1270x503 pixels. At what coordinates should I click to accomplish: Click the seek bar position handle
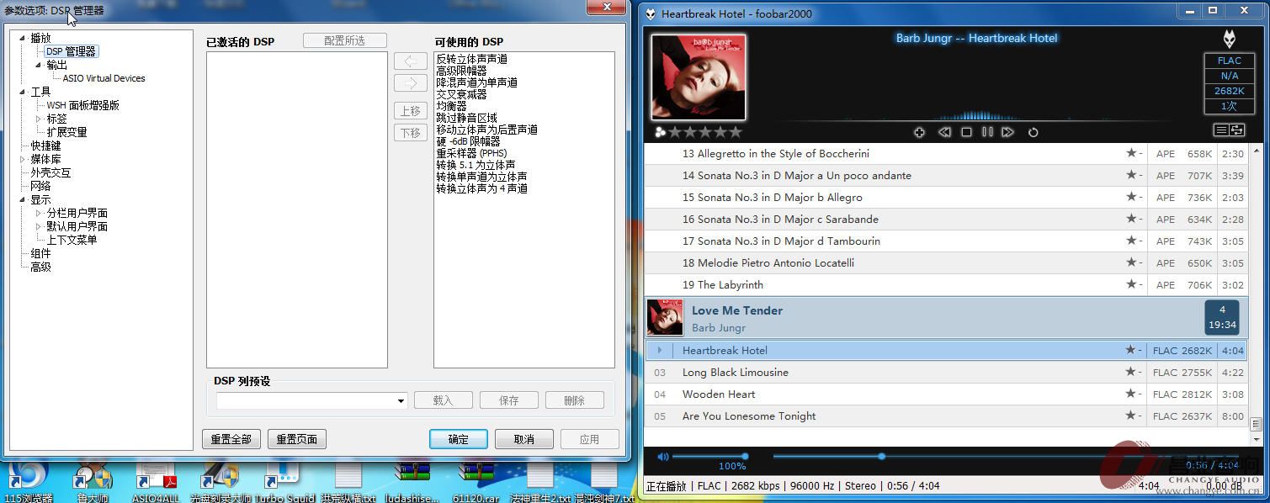pyautogui.click(x=881, y=456)
